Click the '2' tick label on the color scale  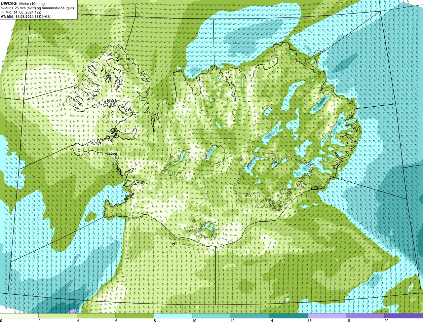39,321
